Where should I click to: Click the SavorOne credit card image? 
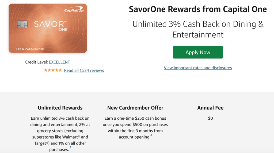click(x=48, y=28)
